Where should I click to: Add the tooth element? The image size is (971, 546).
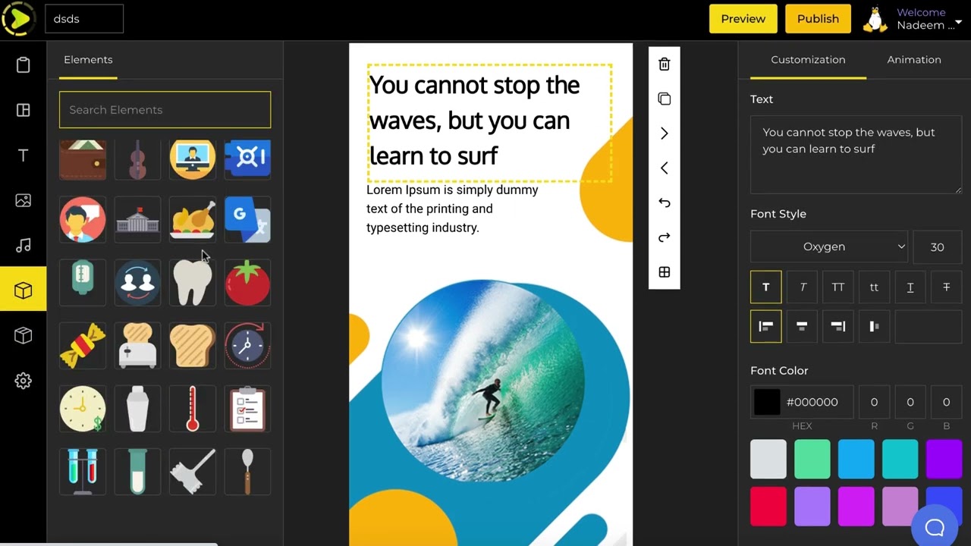click(x=192, y=282)
